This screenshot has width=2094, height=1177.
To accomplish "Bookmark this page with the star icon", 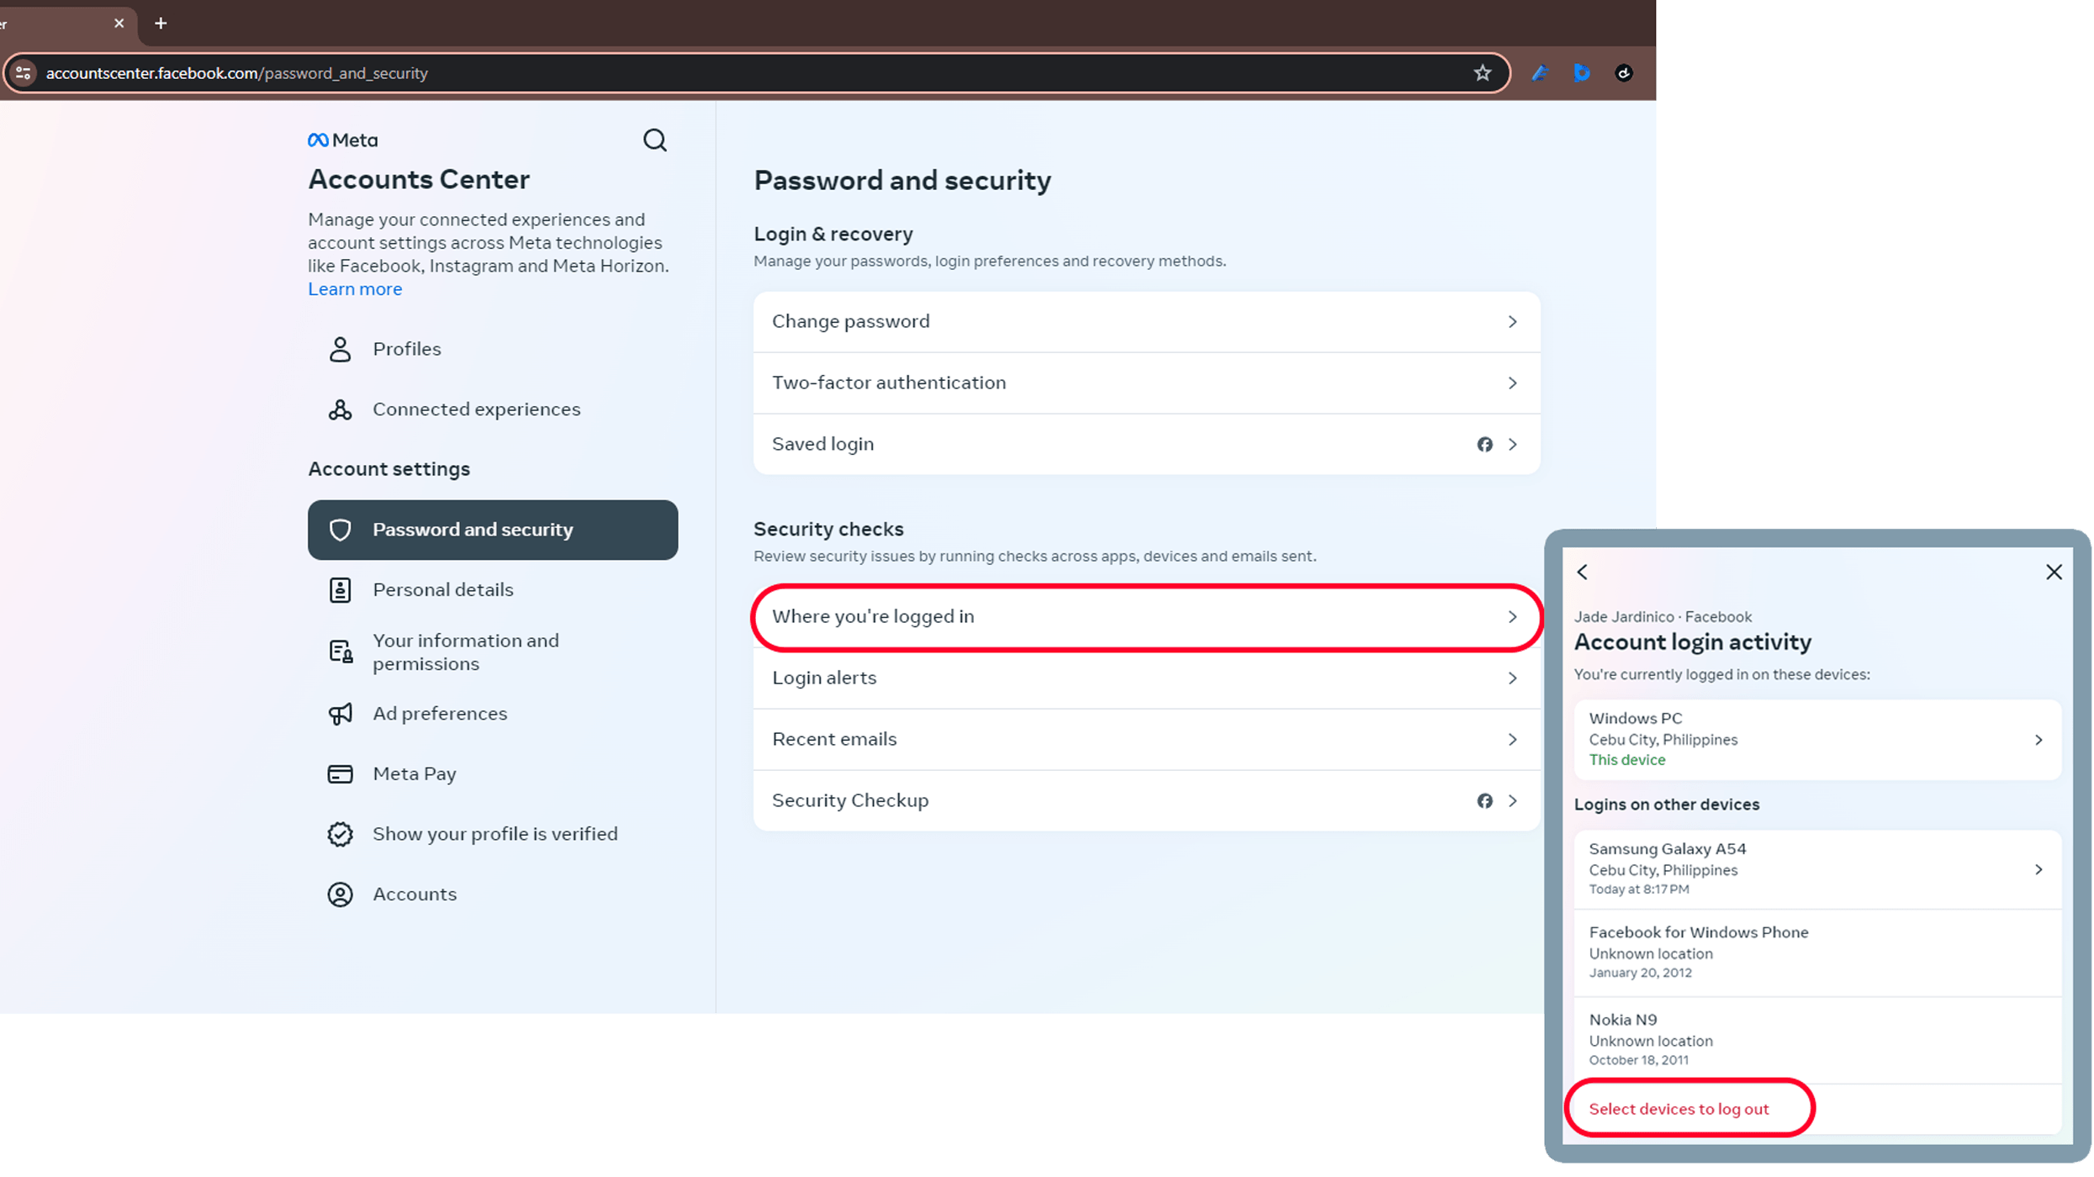I will [x=1481, y=73].
